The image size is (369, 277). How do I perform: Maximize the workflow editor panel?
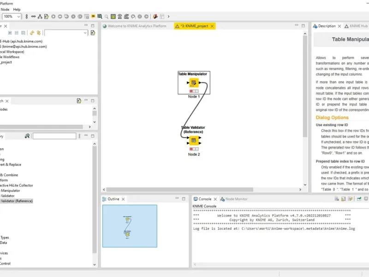pyautogui.click(x=303, y=26)
